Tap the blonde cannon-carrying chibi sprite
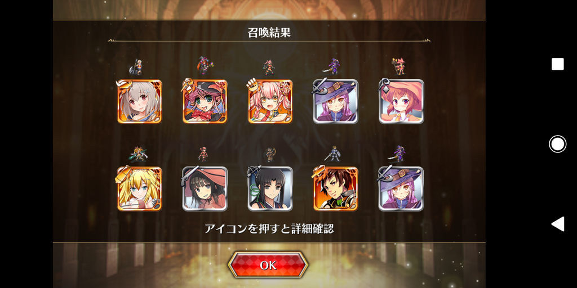Image resolution: width=577 pixels, height=288 pixels. coord(138,154)
